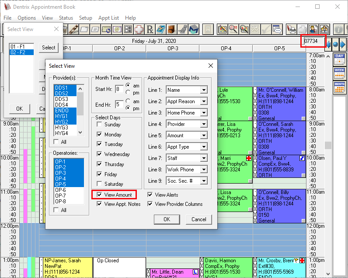Open the email @ card icon
This screenshot has height=278, width=348.
tap(117, 29)
